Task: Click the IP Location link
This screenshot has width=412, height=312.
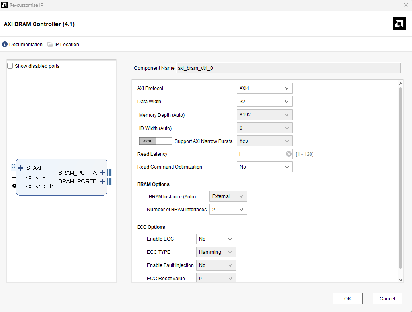Action: pos(67,45)
